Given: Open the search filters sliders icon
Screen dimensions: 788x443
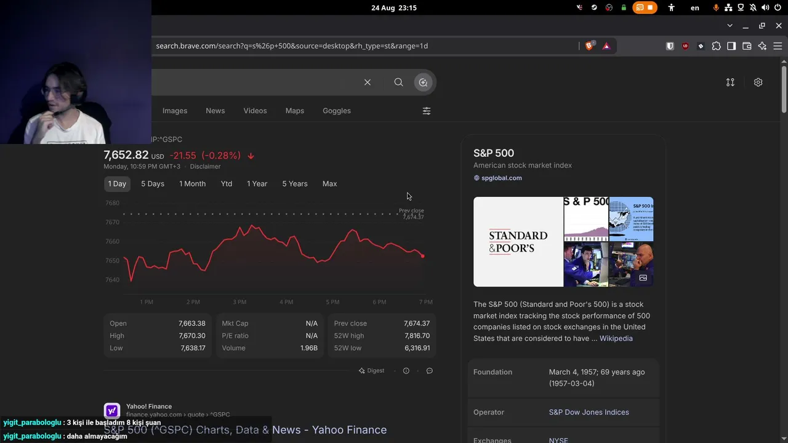Looking at the screenshot, I should click(x=427, y=111).
